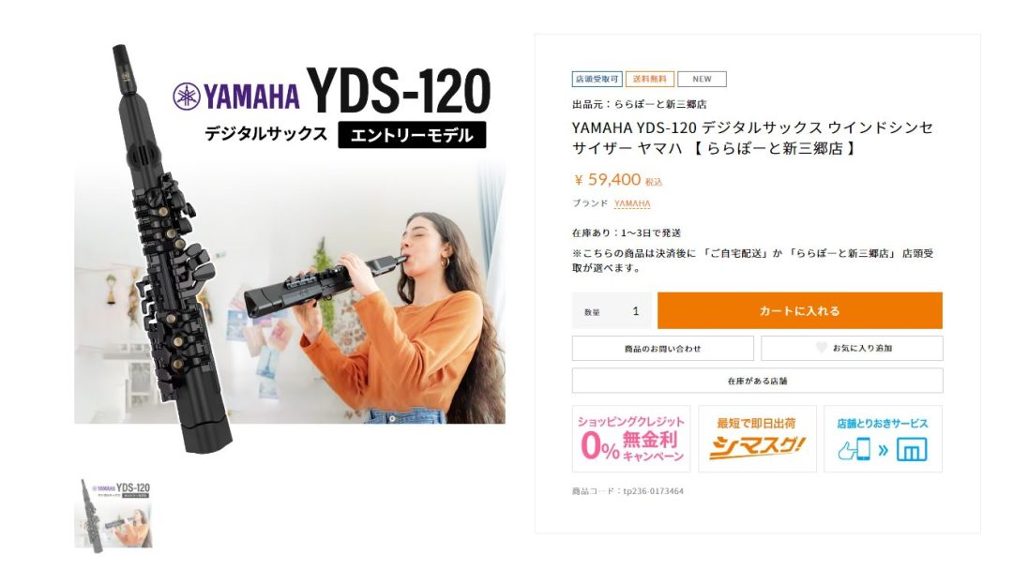Click the Yamaha logo in the product image
Image resolution: width=1013 pixels, height=569 pixels.
(x=235, y=97)
